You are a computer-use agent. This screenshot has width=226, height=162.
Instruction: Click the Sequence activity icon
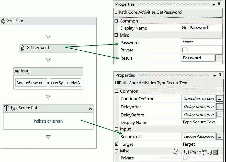pos(3,21)
